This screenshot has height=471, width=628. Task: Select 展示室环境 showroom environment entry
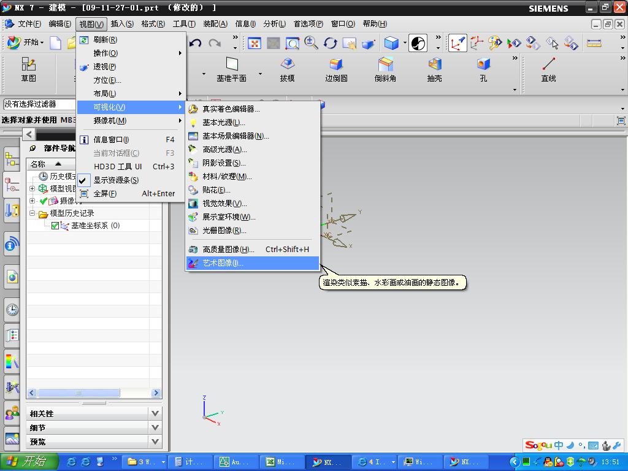click(252, 217)
